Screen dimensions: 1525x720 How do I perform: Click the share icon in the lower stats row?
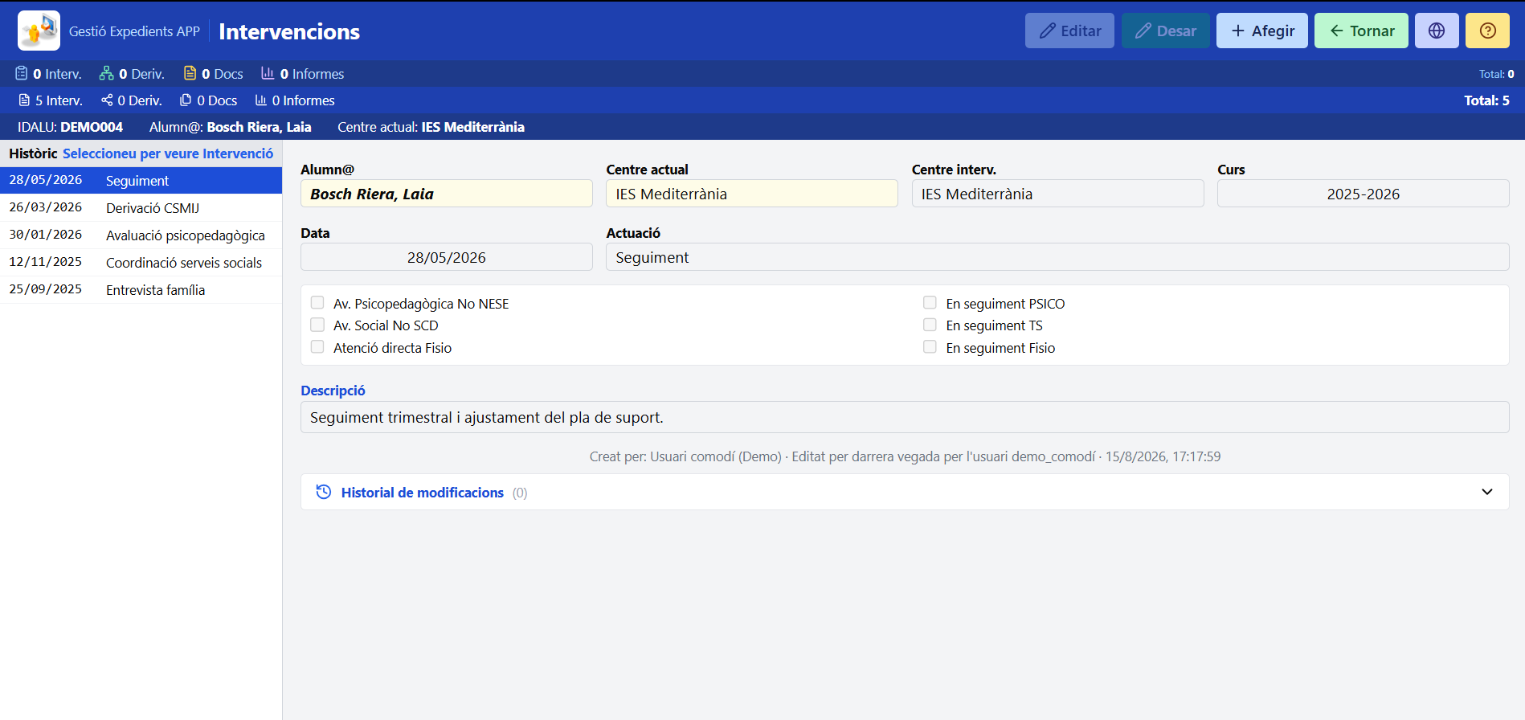107,100
